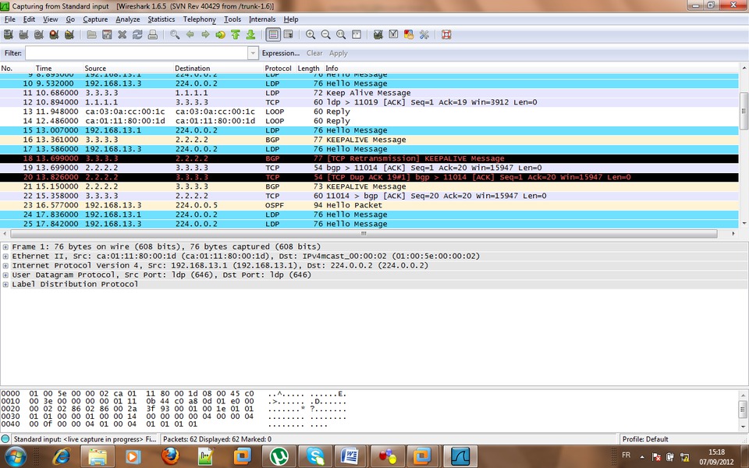Go to the first packet arrow icon

tap(236, 34)
